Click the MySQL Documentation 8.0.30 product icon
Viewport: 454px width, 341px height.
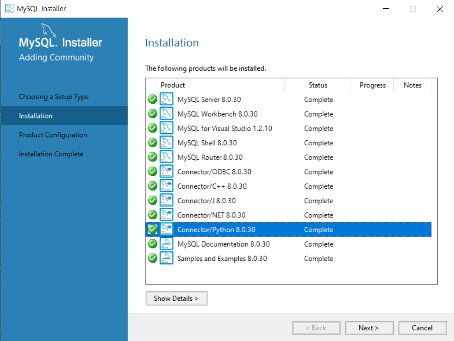click(167, 244)
